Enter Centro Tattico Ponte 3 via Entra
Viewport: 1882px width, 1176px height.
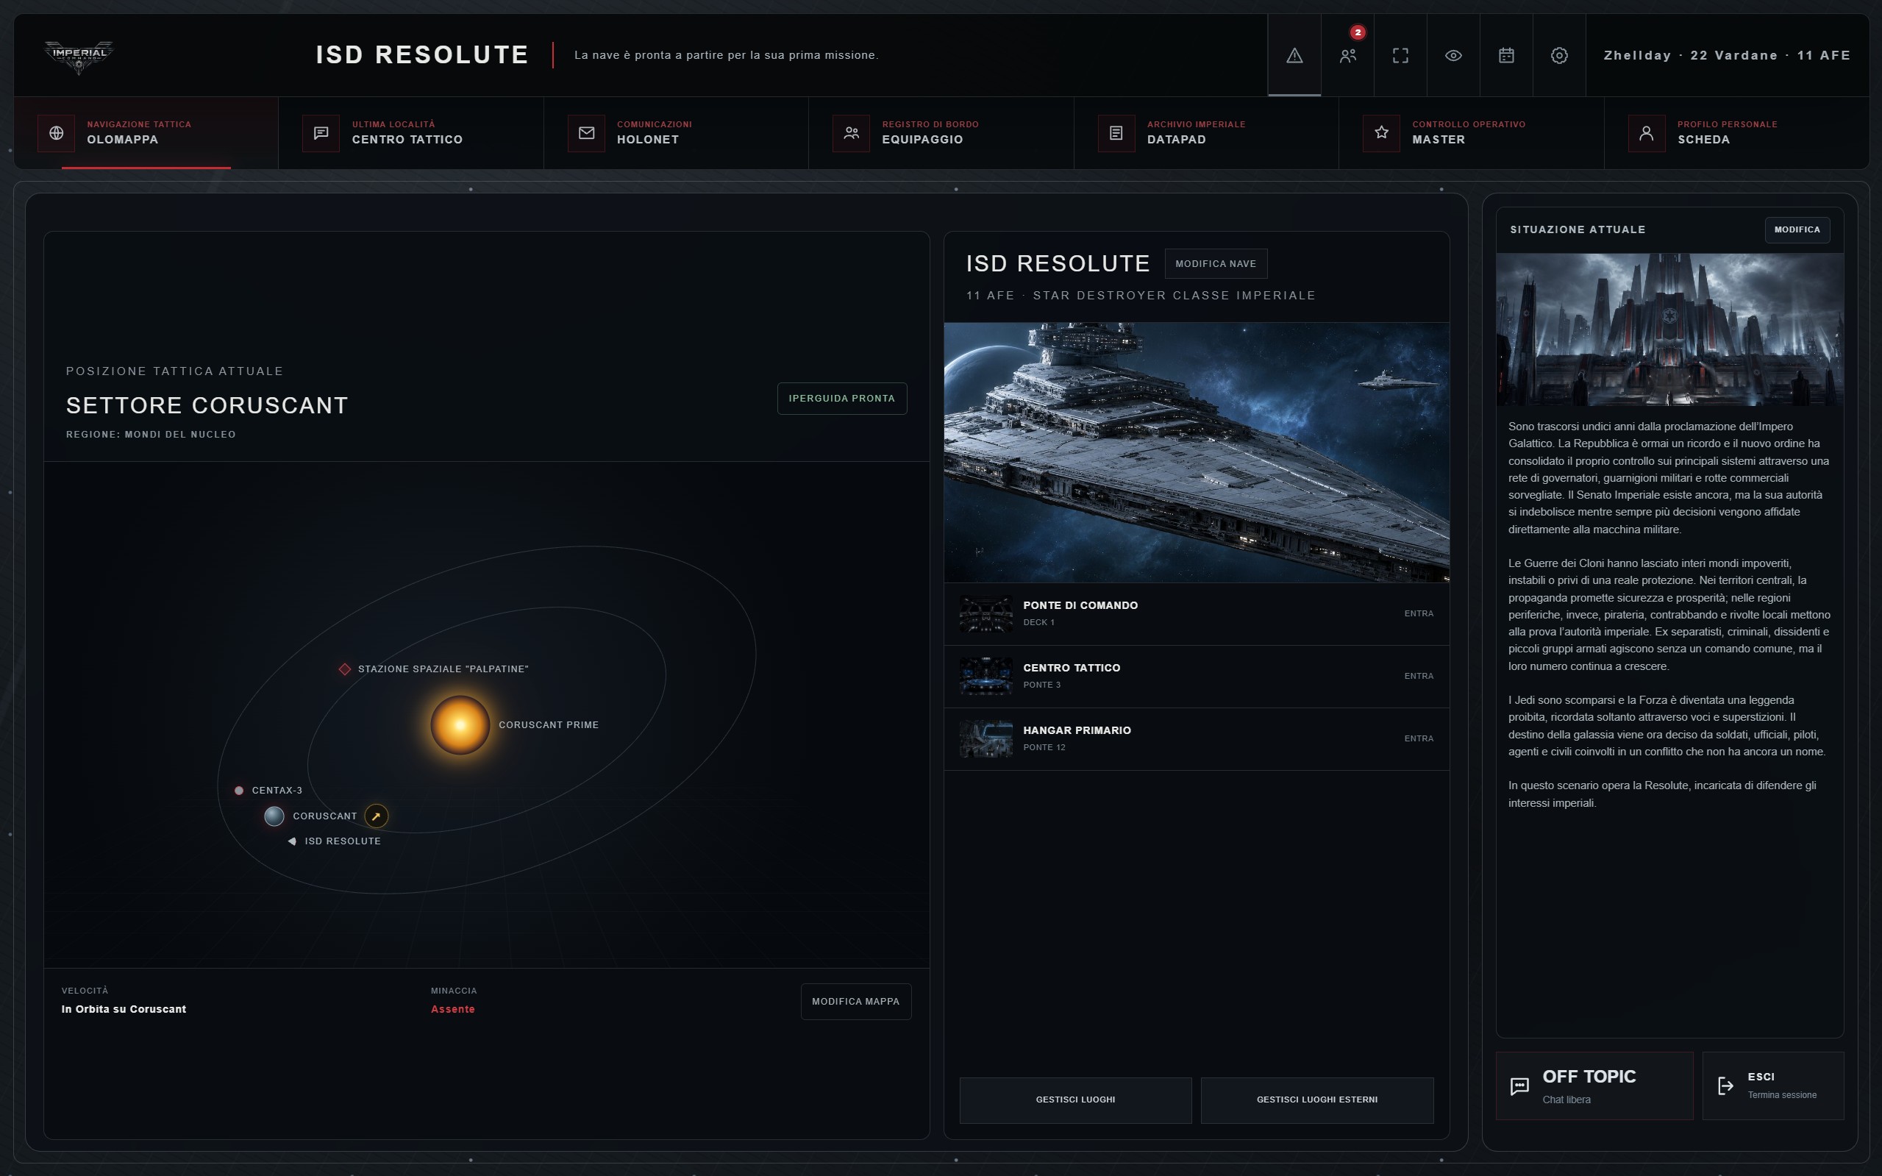(x=1419, y=676)
